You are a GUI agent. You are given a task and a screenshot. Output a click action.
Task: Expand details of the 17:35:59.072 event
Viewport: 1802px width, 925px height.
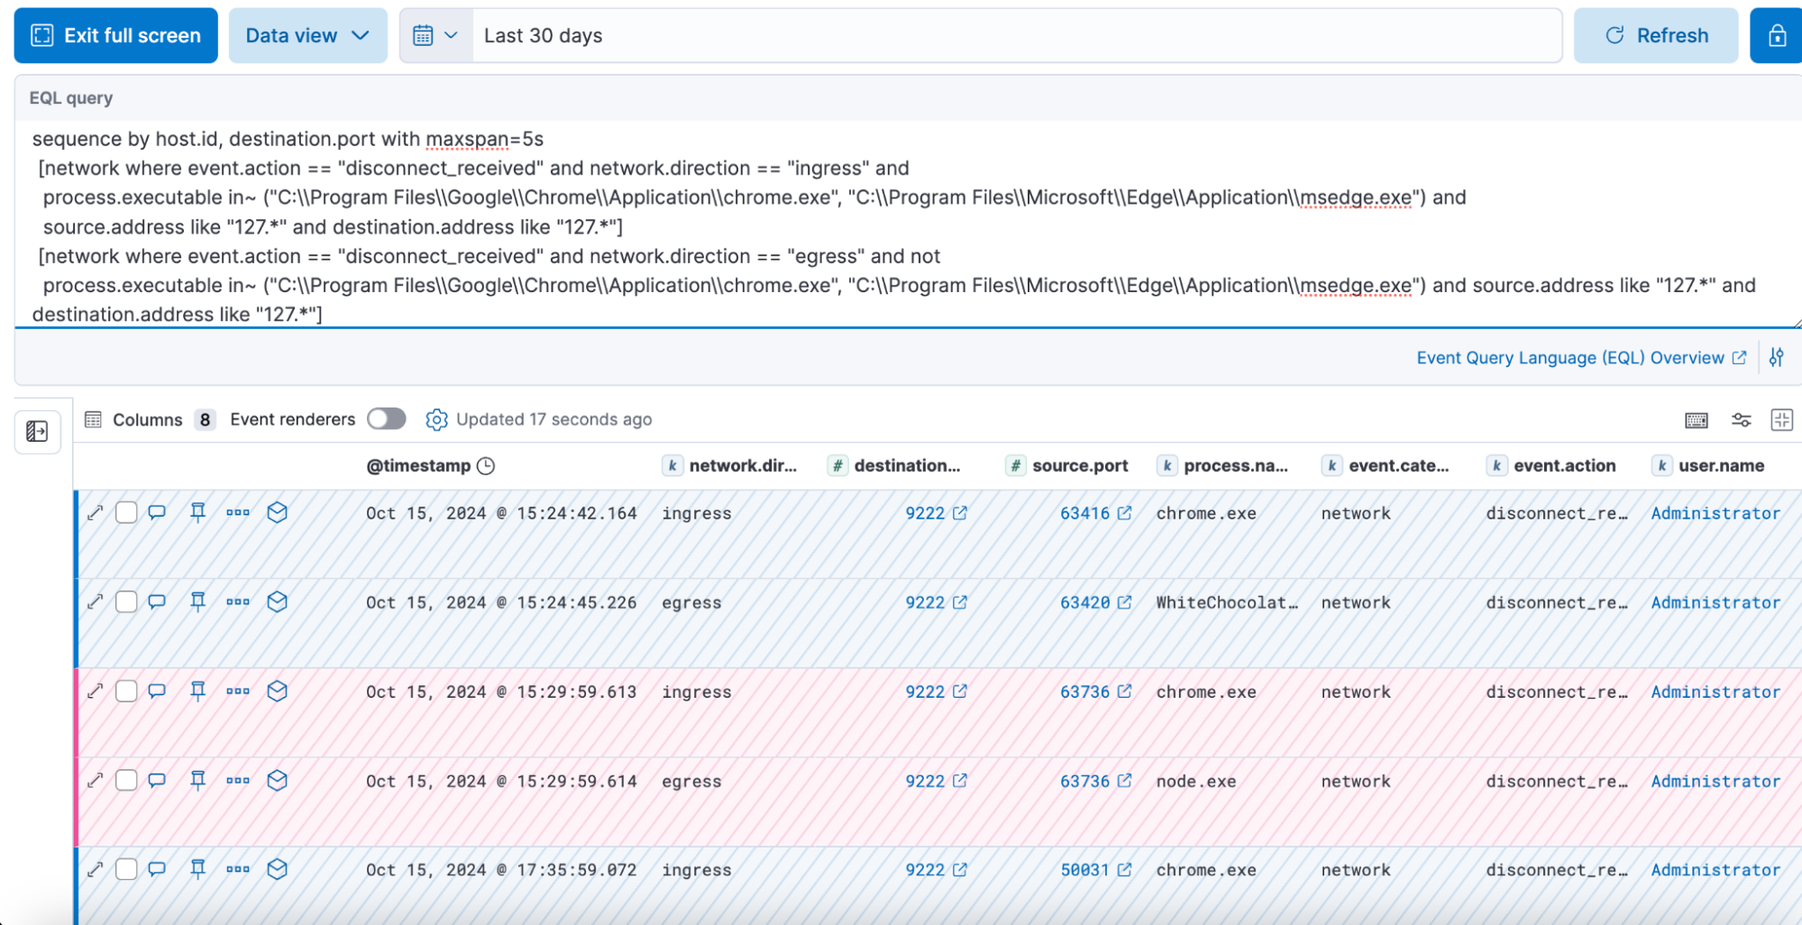96,870
